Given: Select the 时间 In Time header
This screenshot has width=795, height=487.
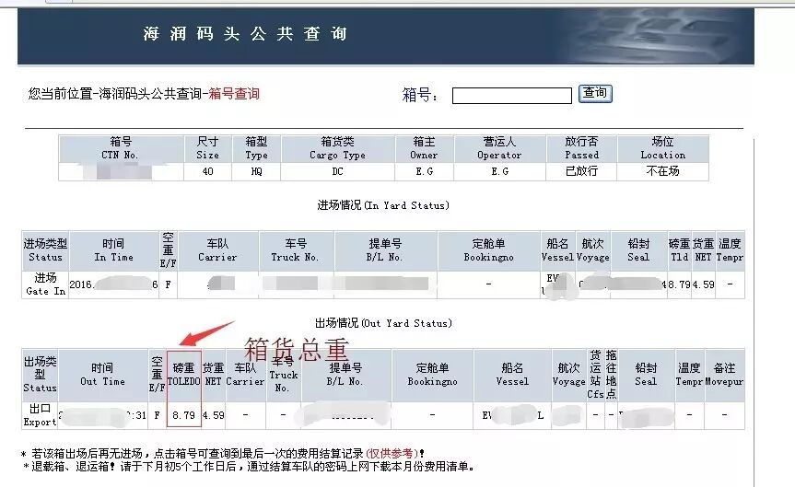Looking at the screenshot, I should click(113, 250).
